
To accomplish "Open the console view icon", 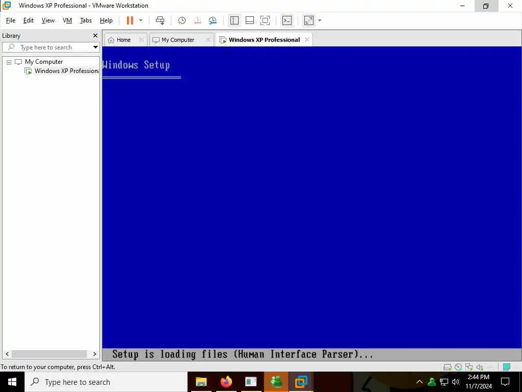I will (286, 20).
